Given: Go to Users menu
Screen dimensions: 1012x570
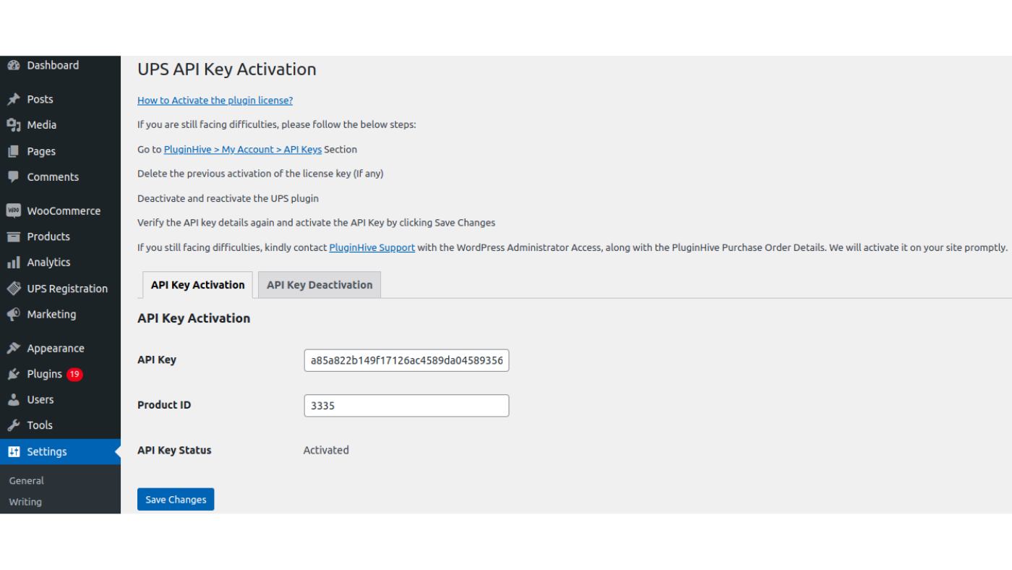Looking at the screenshot, I should pos(40,399).
